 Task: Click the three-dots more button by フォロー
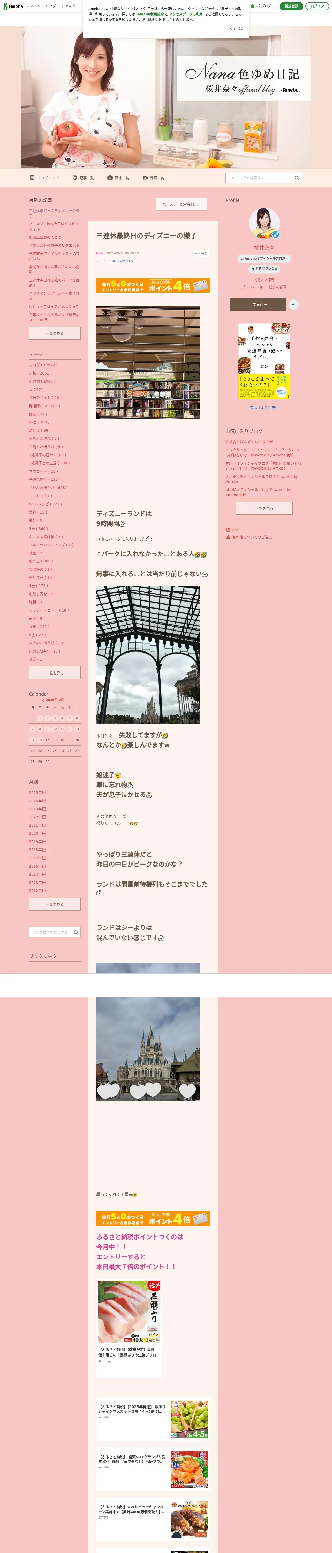coord(293,304)
